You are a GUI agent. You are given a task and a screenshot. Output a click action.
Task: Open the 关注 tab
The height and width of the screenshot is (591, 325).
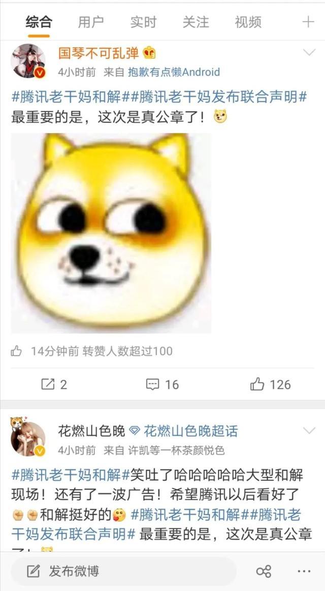(x=196, y=22)
